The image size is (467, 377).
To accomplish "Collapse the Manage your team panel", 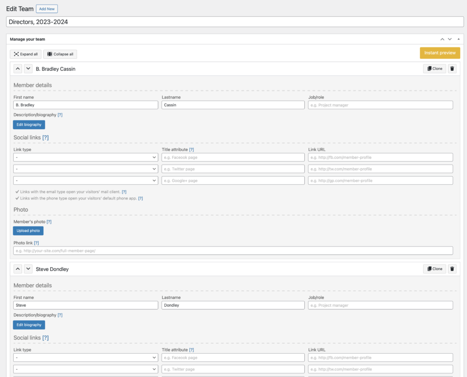I will pos(458,39).
